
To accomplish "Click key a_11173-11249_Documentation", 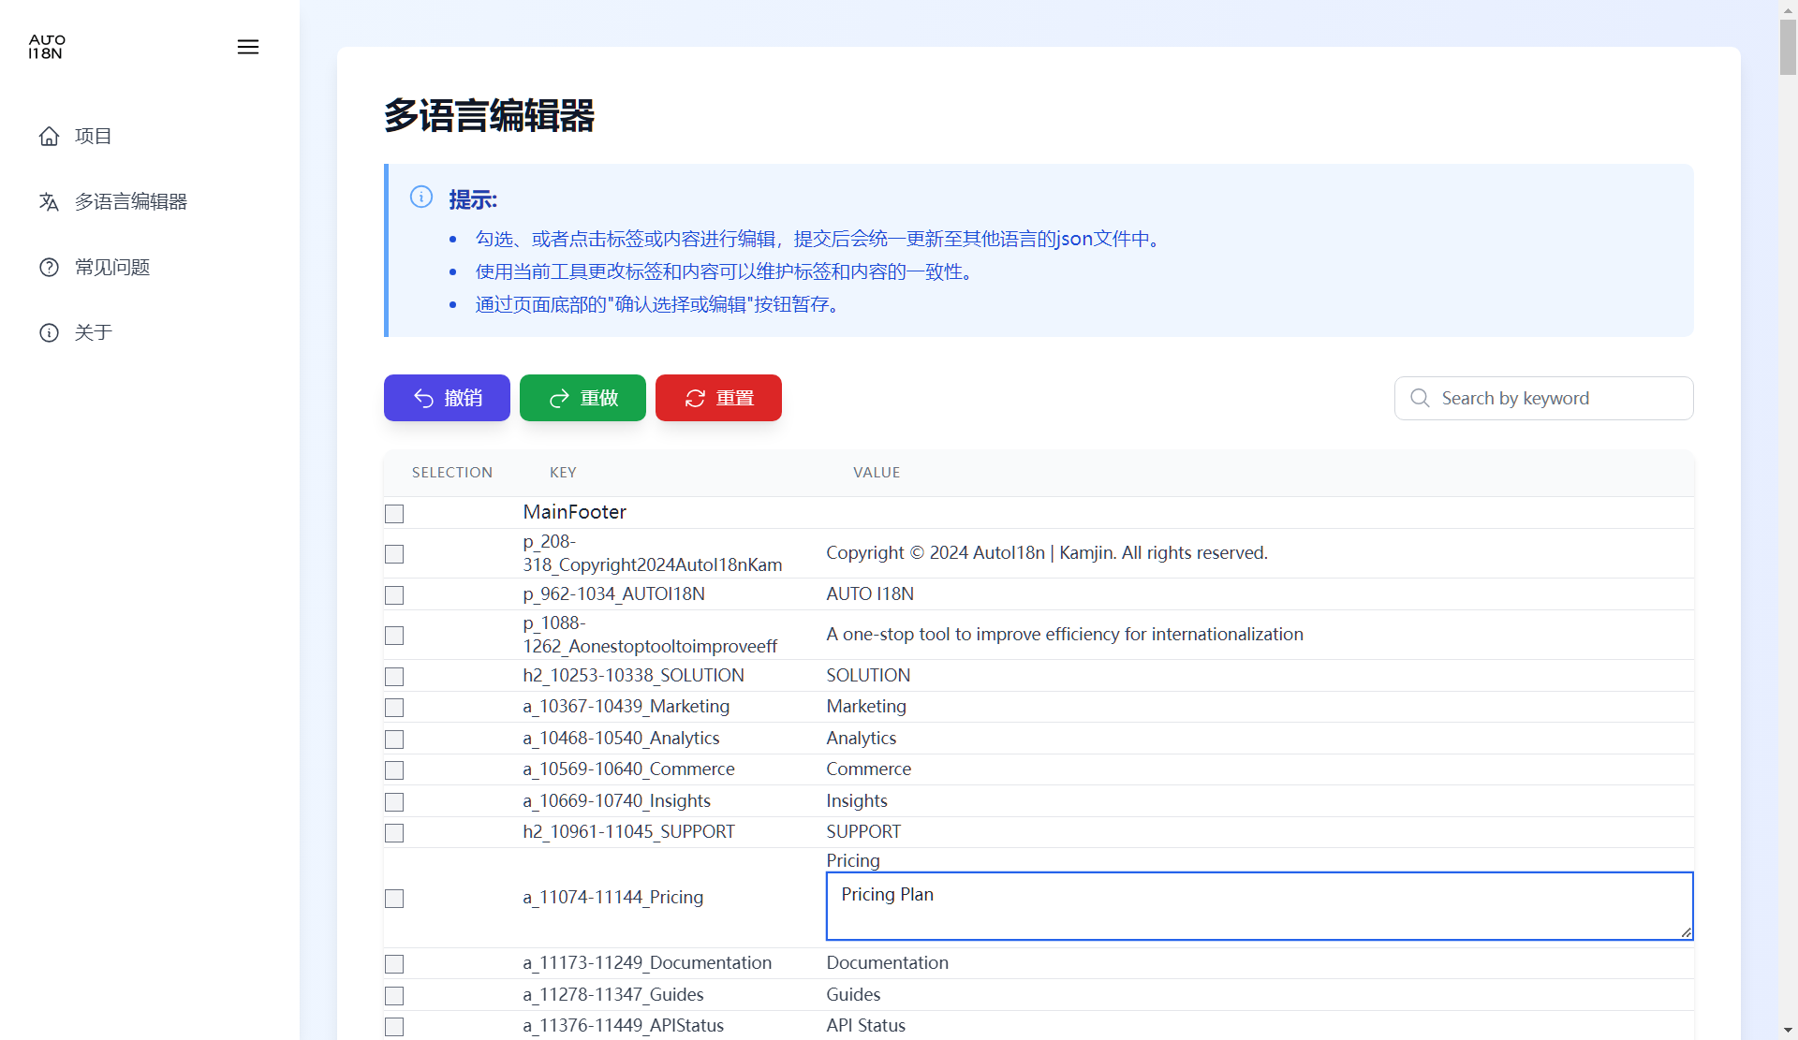I will [x=648, y=963].
